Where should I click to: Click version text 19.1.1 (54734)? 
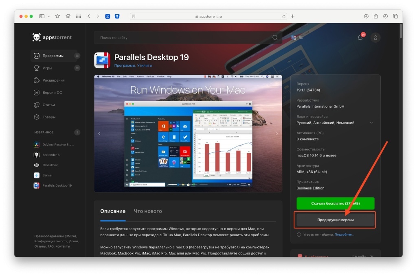tap(308, 90)
